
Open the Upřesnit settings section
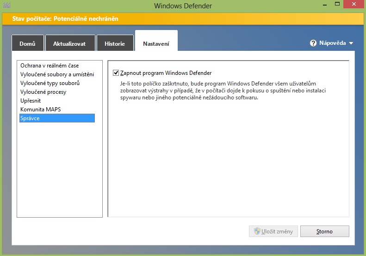click(31, 100)
